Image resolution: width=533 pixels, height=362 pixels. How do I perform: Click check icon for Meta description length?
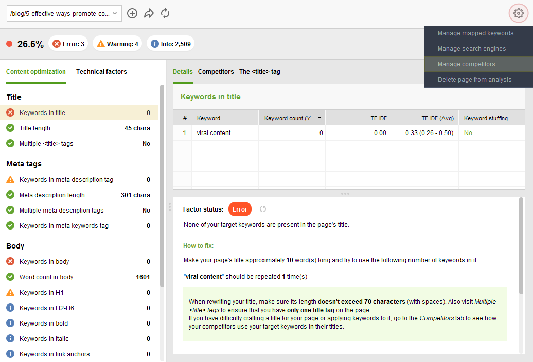click(10, 195)
